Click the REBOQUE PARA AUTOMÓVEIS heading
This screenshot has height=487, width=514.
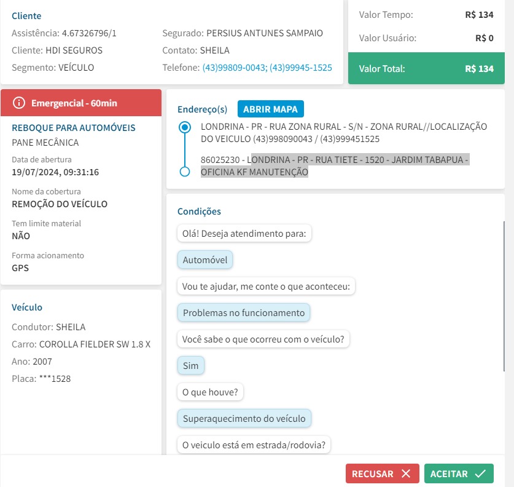[74, 128]
